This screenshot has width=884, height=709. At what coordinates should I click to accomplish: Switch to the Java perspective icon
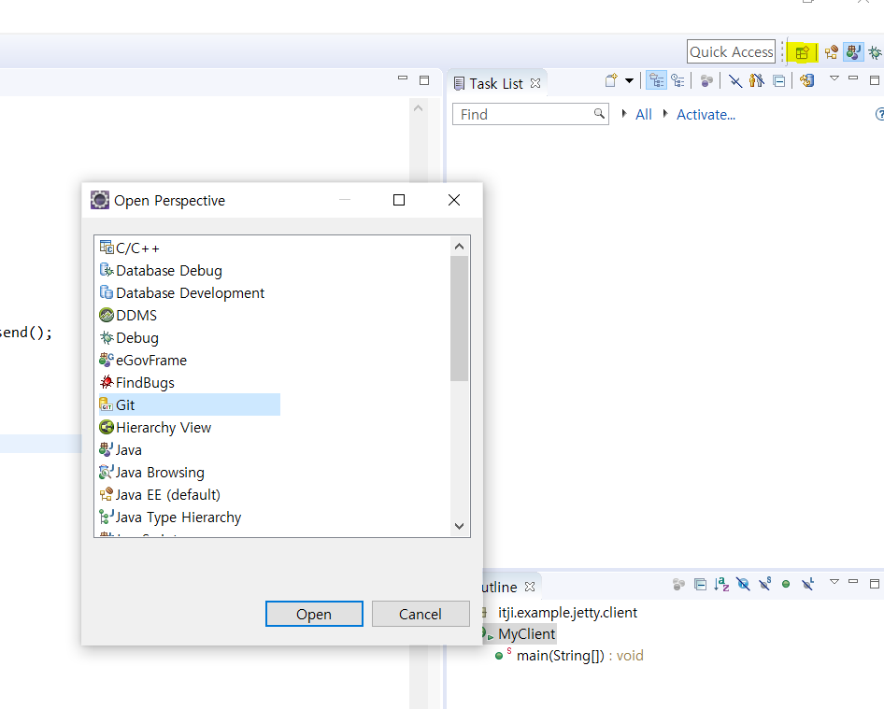pos(853,52)
